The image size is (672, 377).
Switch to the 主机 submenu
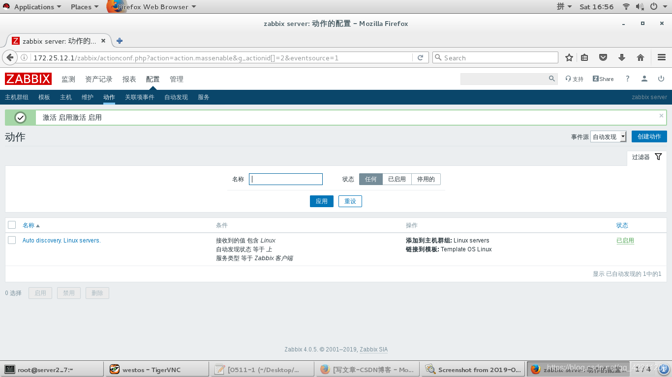(x=66, y=97)
